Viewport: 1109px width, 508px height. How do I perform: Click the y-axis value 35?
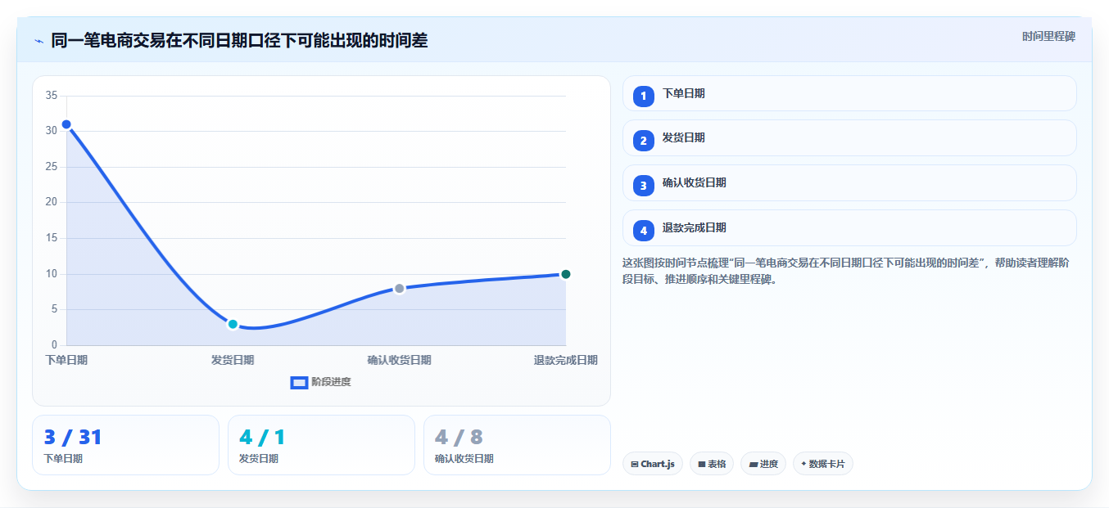(x=52, y=96)
